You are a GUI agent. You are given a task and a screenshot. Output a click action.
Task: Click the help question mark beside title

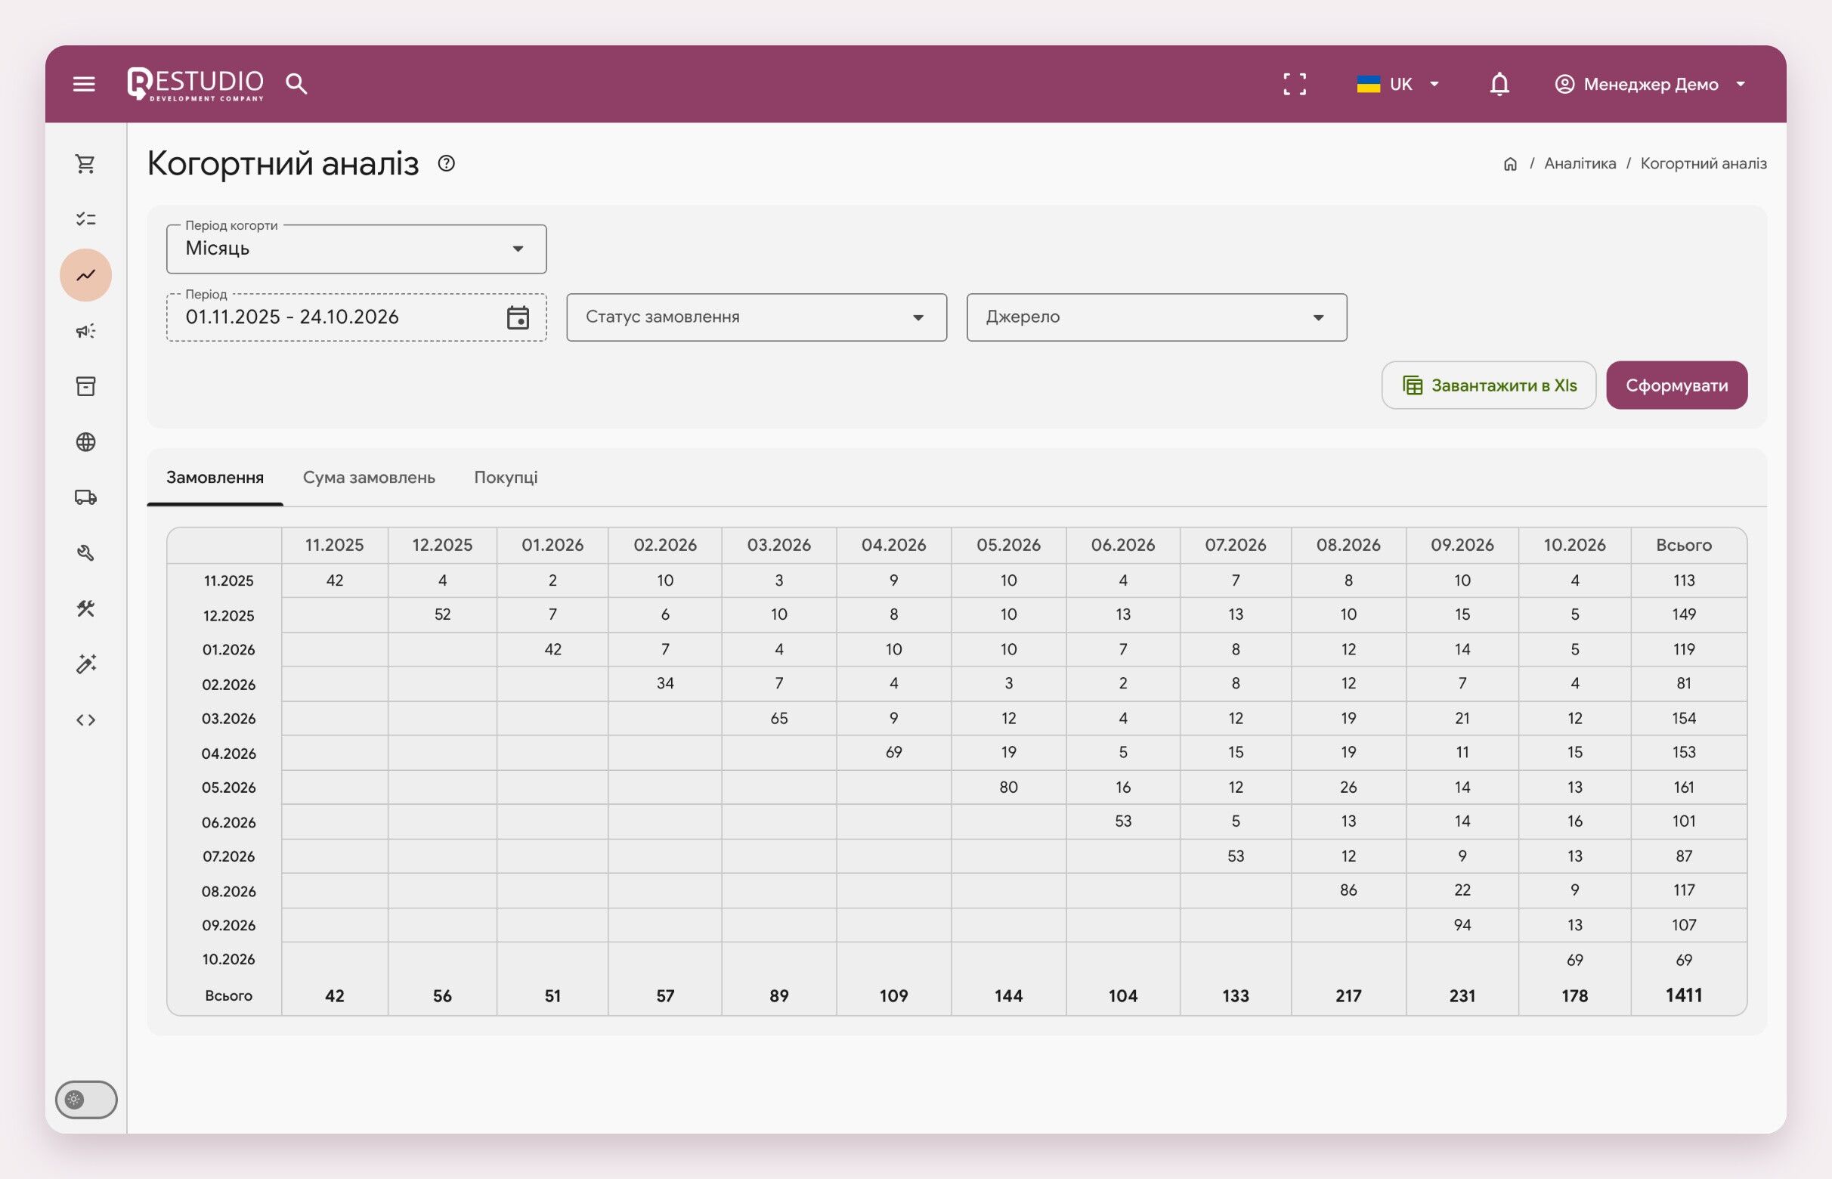point(447,163)
